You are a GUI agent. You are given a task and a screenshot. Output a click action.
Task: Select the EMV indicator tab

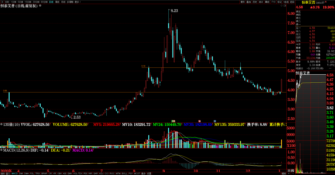(70, 173)
